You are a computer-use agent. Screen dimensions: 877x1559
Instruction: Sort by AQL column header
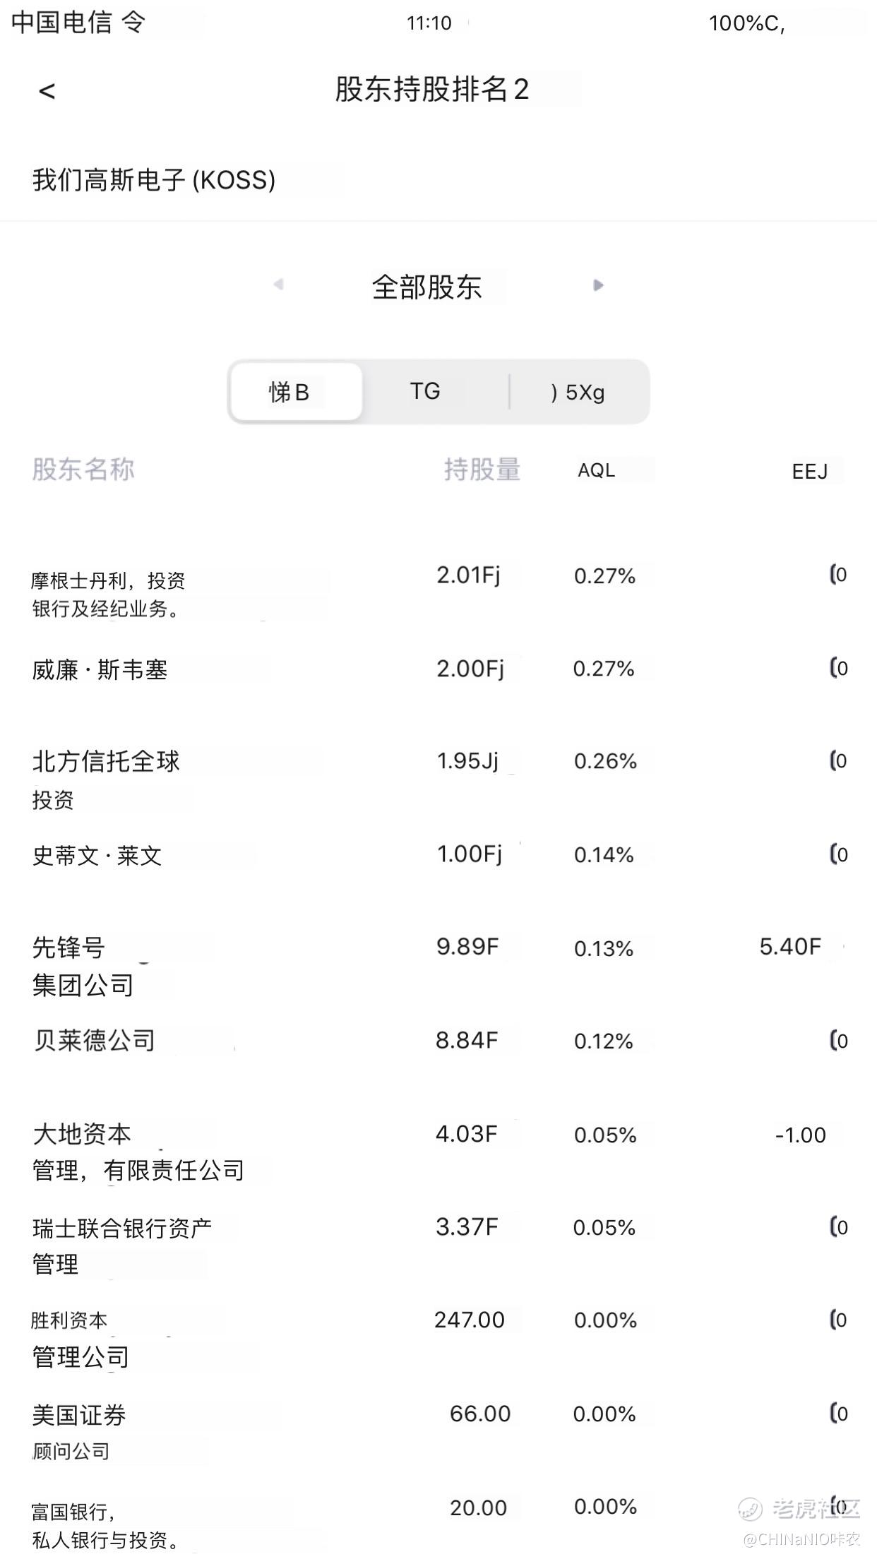(597, 470)
